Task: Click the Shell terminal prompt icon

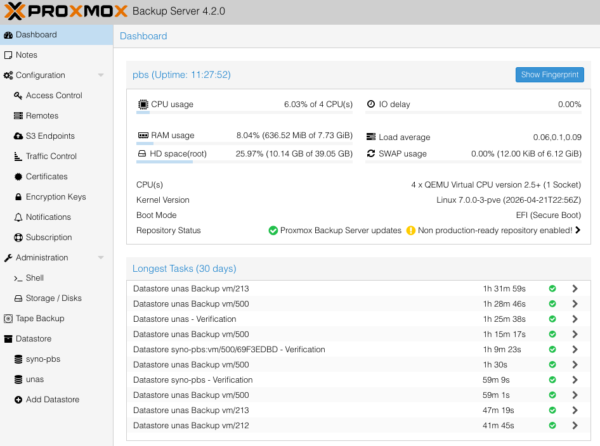Action: pyautogui.click(x=18, y=278)
